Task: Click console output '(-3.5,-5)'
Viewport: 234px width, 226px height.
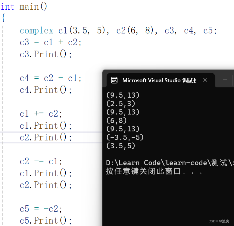Action: coord(125,137)
